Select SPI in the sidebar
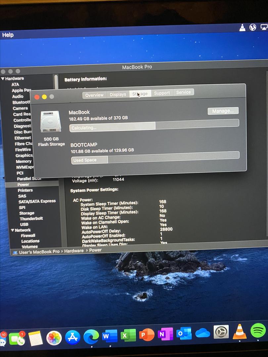The image size is (268, 357). [x=22, y=207]
